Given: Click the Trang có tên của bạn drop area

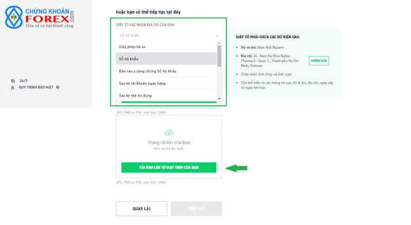Looking at the screenshot, I should tap(169, 146).
